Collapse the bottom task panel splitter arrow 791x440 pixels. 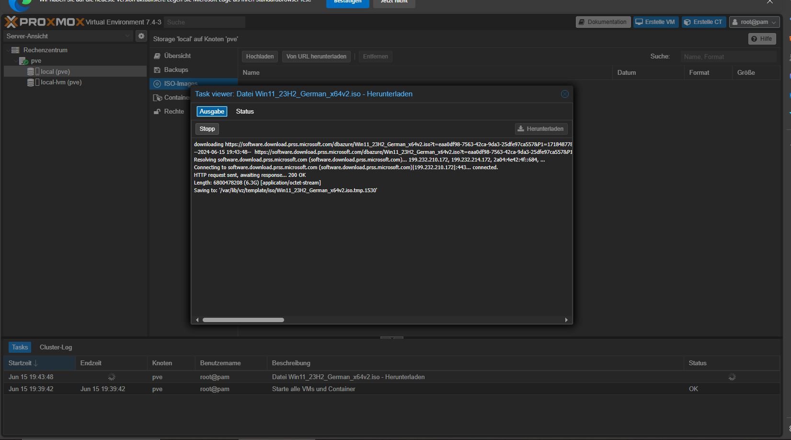click(x=392, y=337)
